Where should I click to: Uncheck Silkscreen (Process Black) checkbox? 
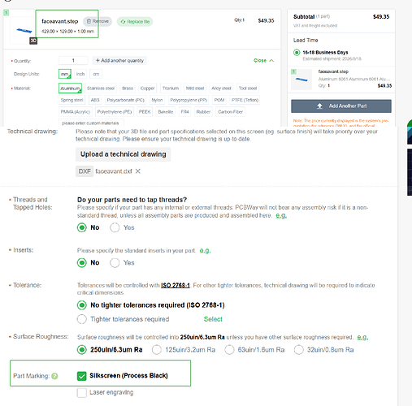81,376
